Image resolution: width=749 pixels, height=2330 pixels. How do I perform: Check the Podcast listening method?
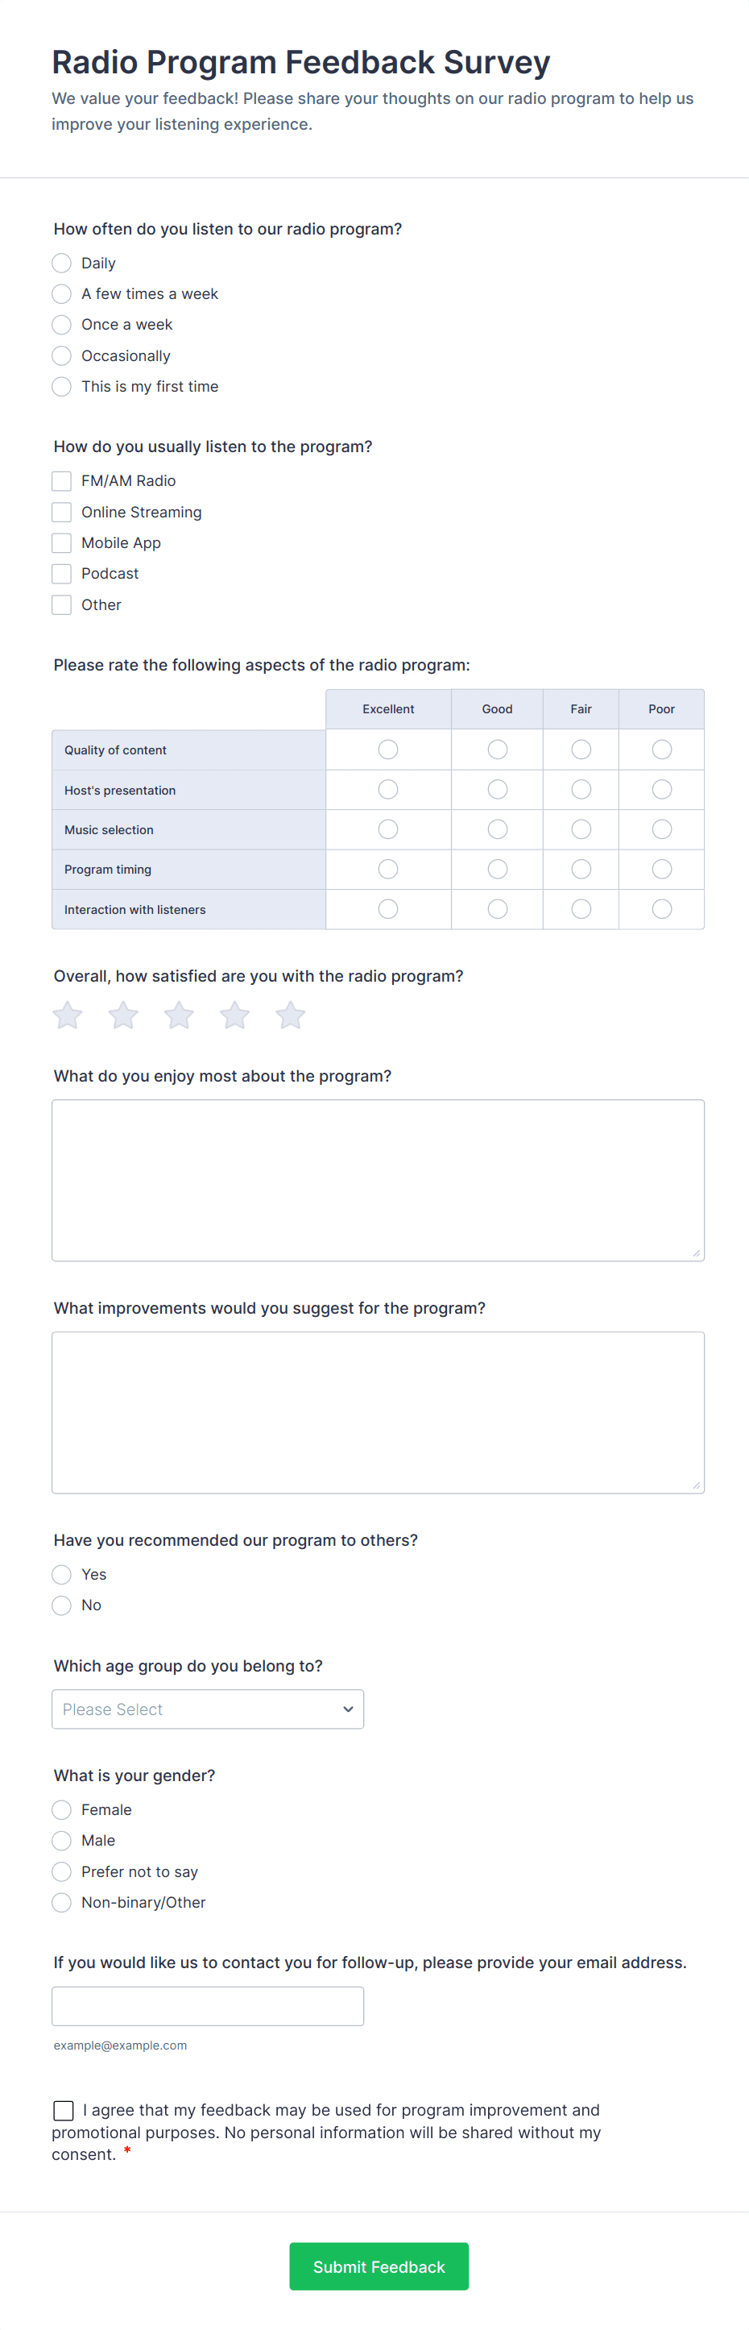(x=60, y=572)
